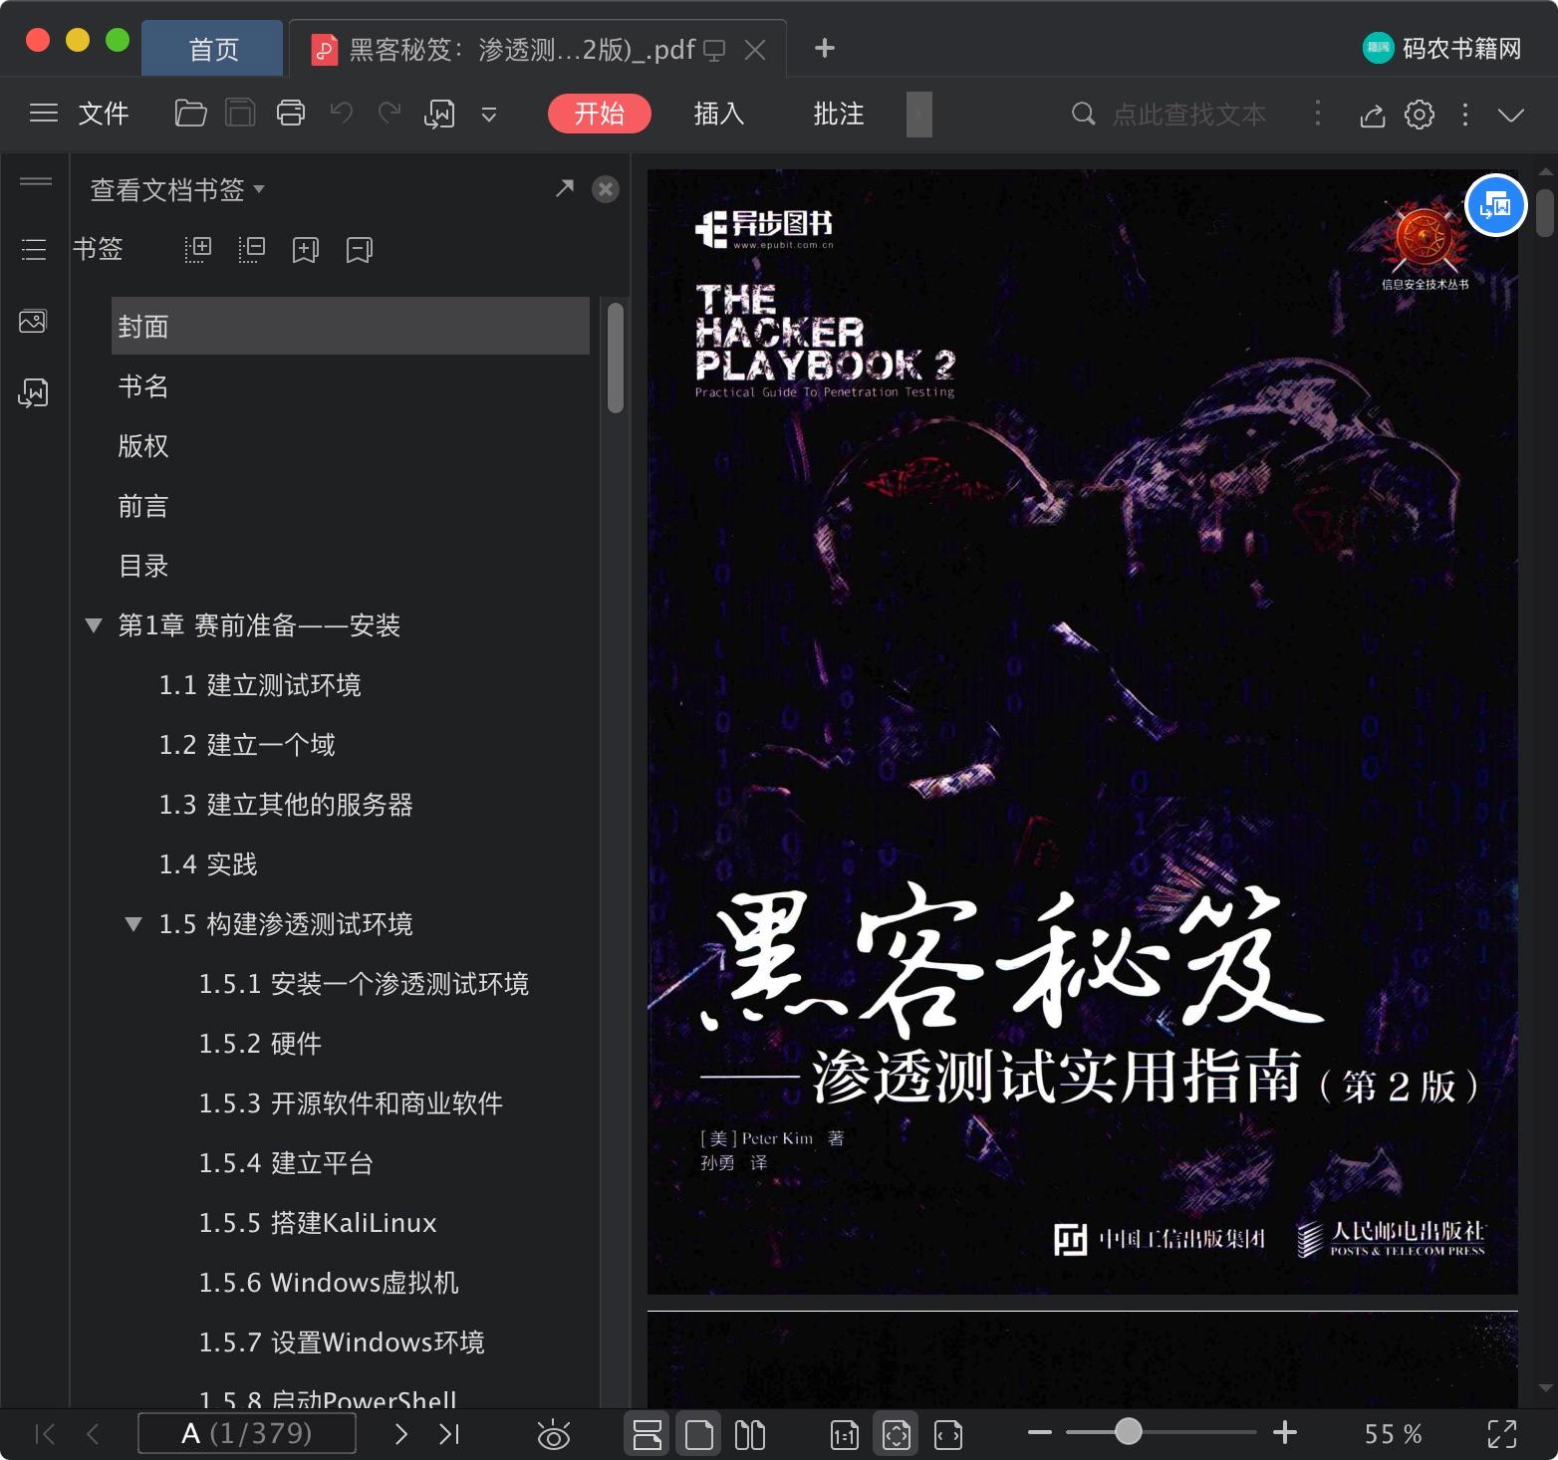
Task: Select the 批注 ribbon tab
Action: point(839,114)
